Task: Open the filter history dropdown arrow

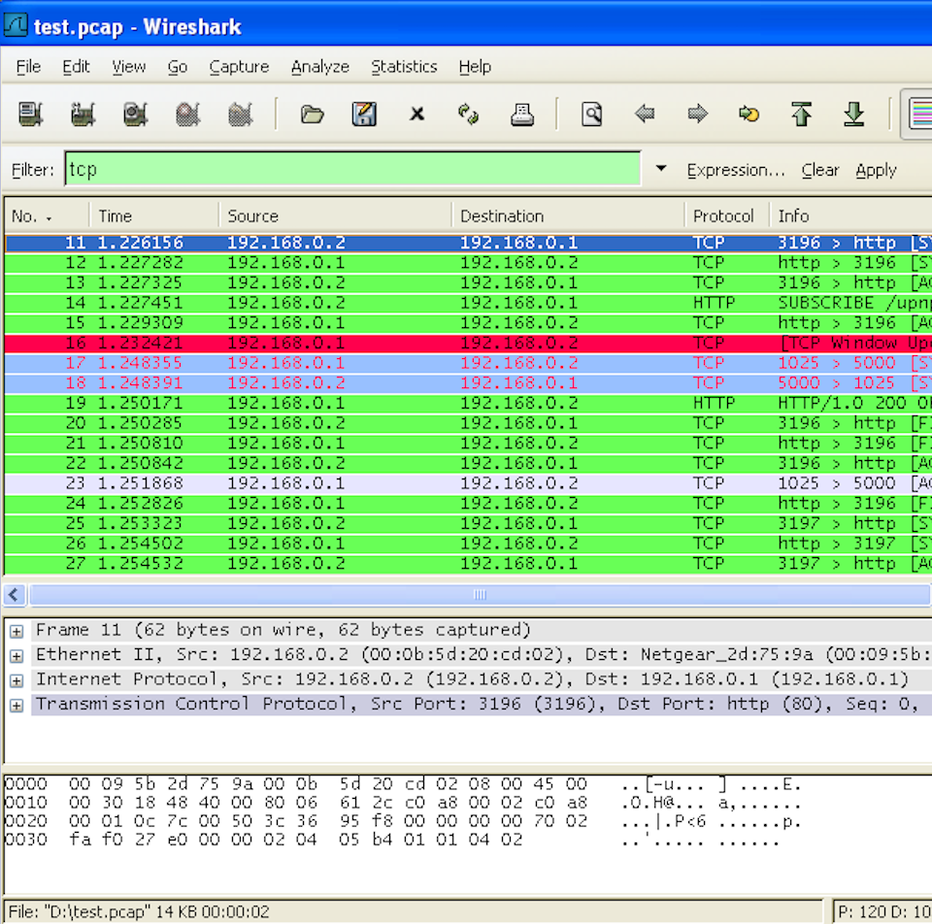Action: click(x=661, y=169)
